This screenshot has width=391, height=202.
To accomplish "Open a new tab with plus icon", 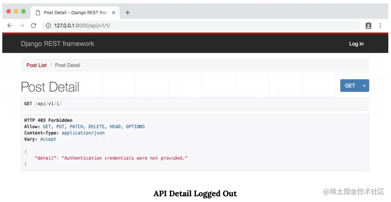I will point(127,13).
